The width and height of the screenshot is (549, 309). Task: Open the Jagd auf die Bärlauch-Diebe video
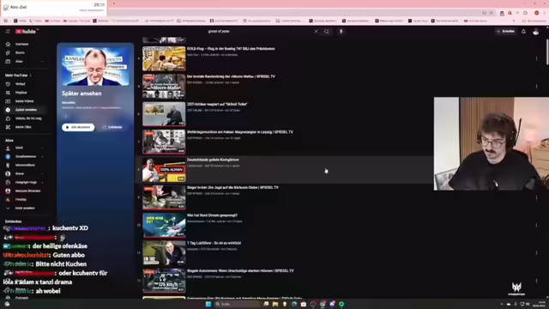click(x=232, y=187)
